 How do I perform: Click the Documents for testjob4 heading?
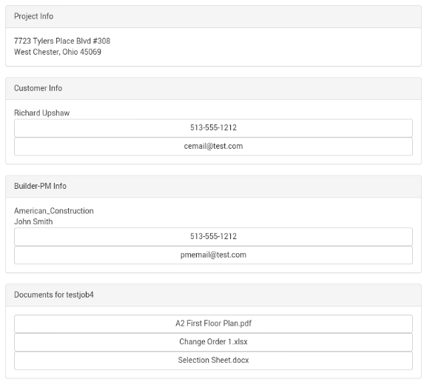point(53,295)
